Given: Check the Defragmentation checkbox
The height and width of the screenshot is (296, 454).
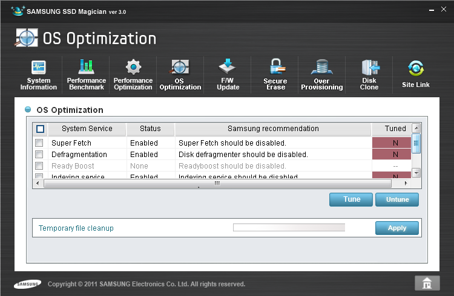Looking at the screenshot, I should pyautogui.click(x=39, y=155).
